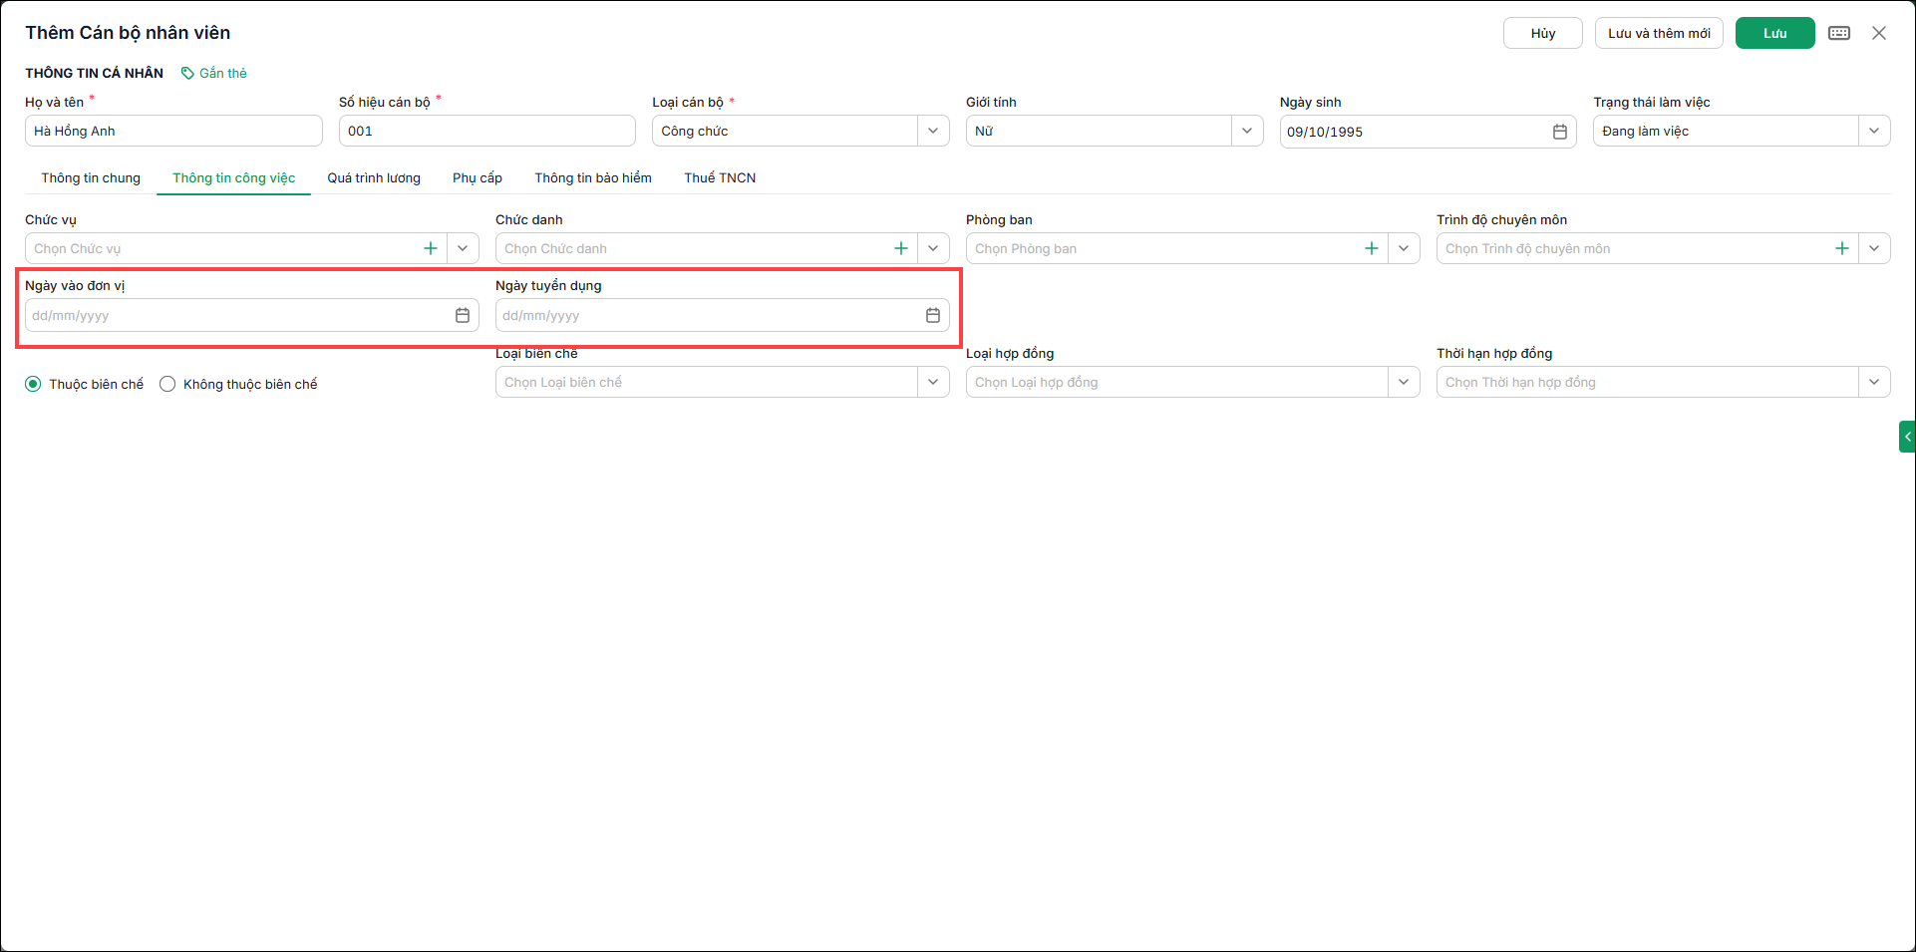Open the Thông tin bảo hiểm tab
Viewport: 1916px width, 952px height.
[x=593, y=177]
